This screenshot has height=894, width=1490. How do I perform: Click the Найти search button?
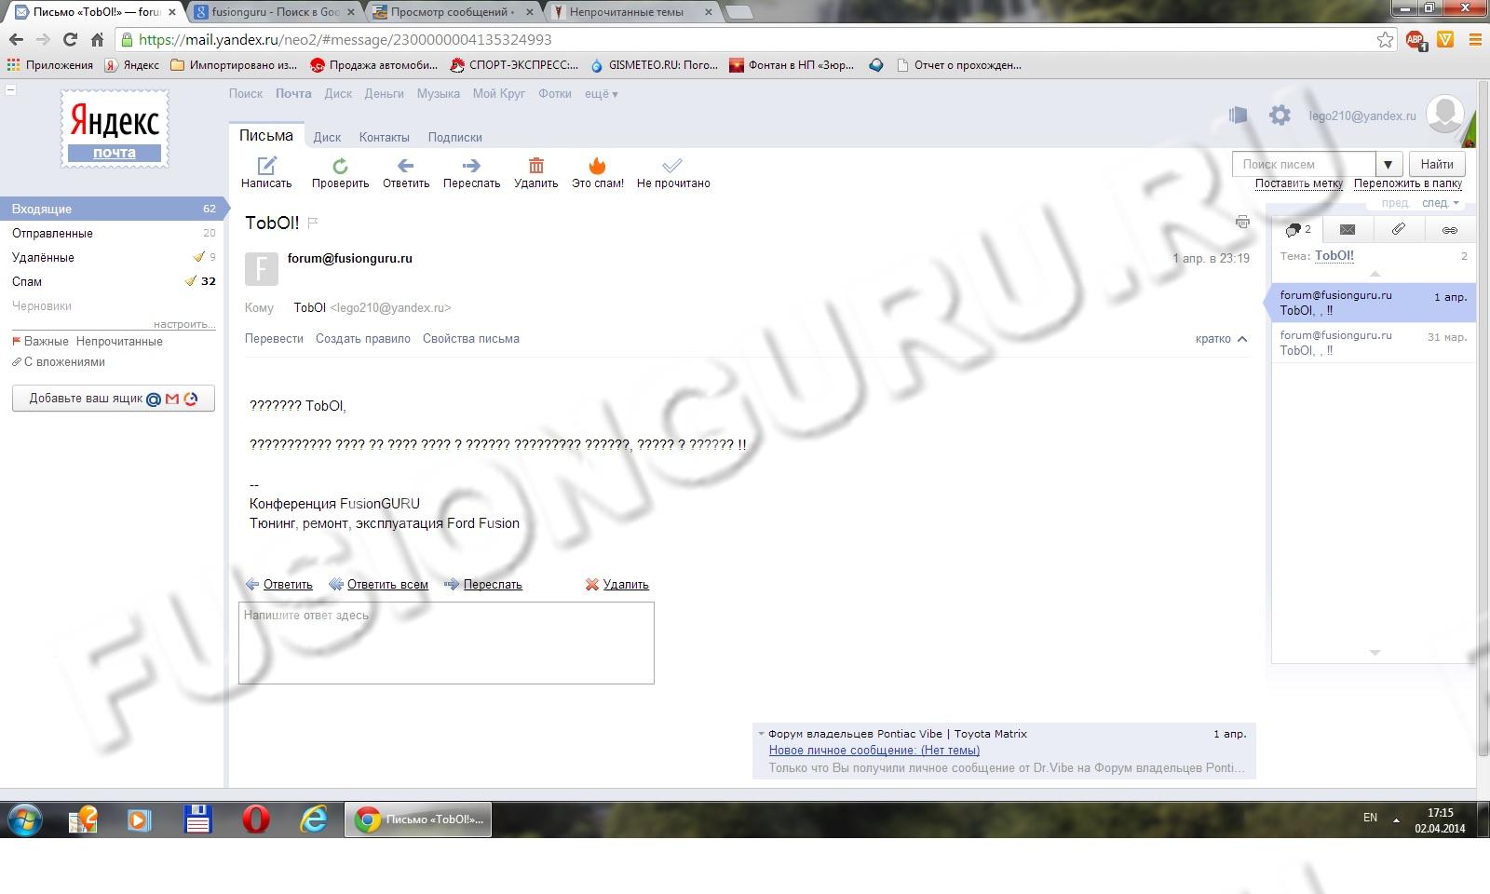tap(1437, 164)
